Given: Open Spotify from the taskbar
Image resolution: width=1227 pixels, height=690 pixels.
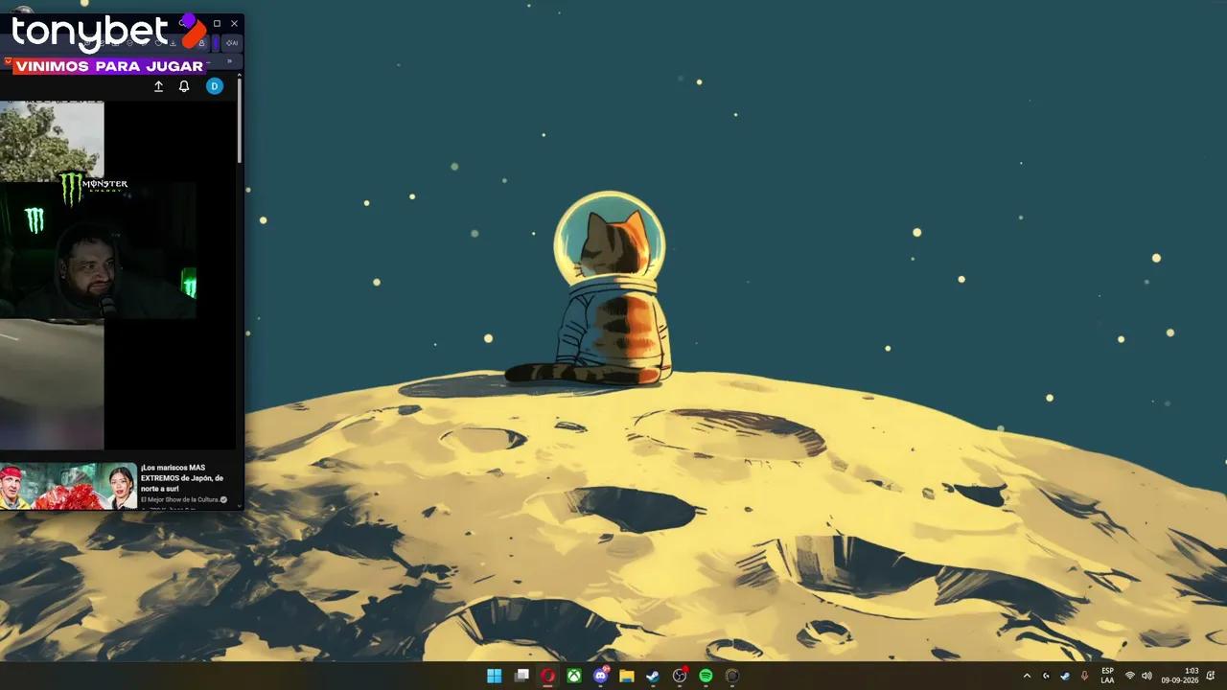Looking at the screenshot, I should click(x=706, y=676).
